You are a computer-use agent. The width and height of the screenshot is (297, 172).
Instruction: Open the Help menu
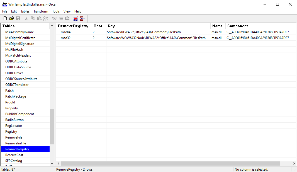tap(78, 11)
